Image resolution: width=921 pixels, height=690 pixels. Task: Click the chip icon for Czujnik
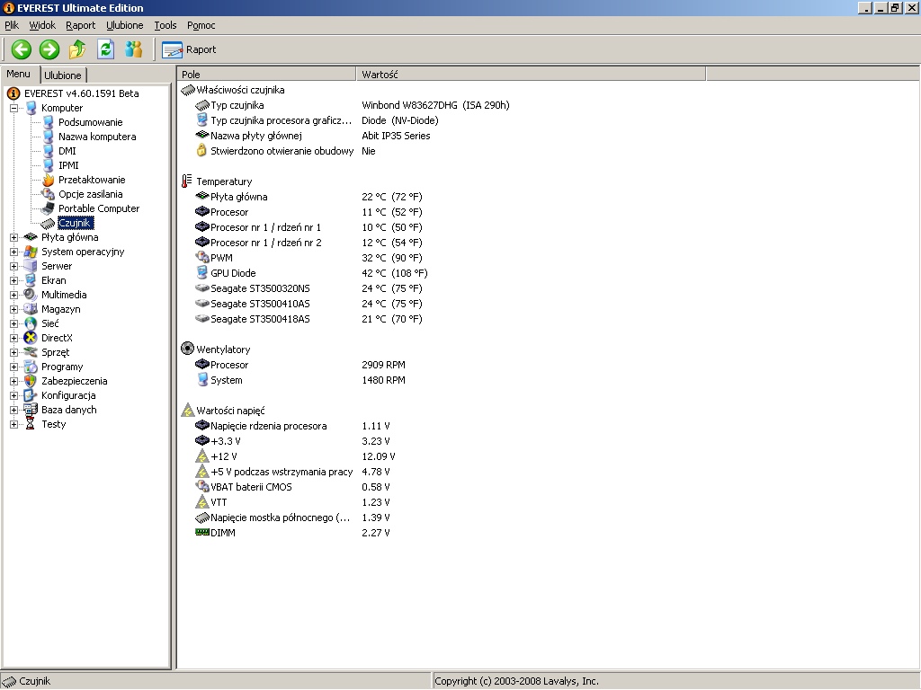(49, 223)
